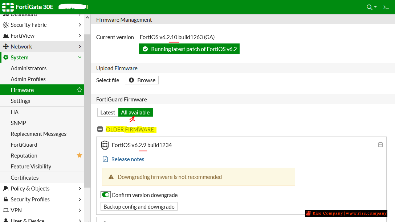Click 'Downgrading firmware is not recommended' text
This screenshot has height=222, width=395.
(x=170, y=177)
